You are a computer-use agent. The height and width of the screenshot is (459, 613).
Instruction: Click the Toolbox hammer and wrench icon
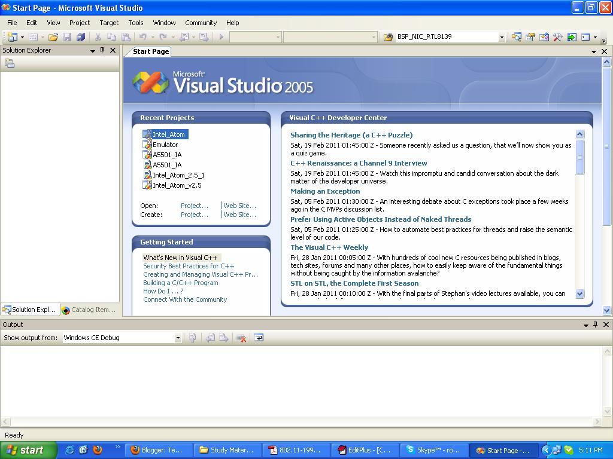point(558,37)
